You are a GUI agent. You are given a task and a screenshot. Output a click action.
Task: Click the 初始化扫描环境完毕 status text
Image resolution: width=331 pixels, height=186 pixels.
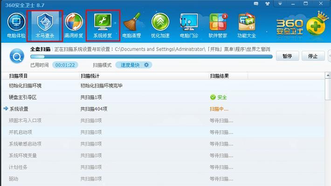pyautogui.click(x=101, y=86)
